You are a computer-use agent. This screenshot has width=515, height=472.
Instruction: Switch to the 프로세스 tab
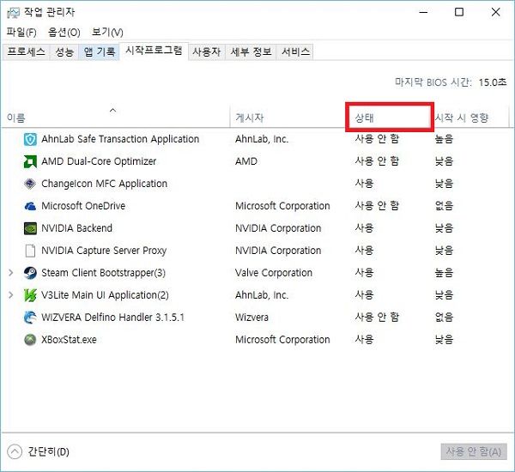(x=26, y=51)
